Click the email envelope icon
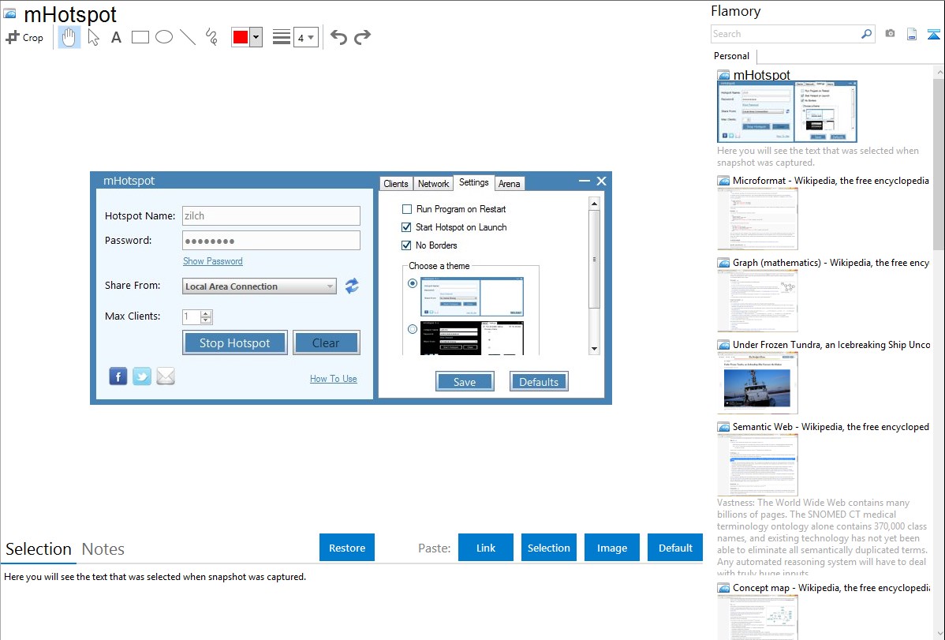The image size is (945, 640). 166,376
